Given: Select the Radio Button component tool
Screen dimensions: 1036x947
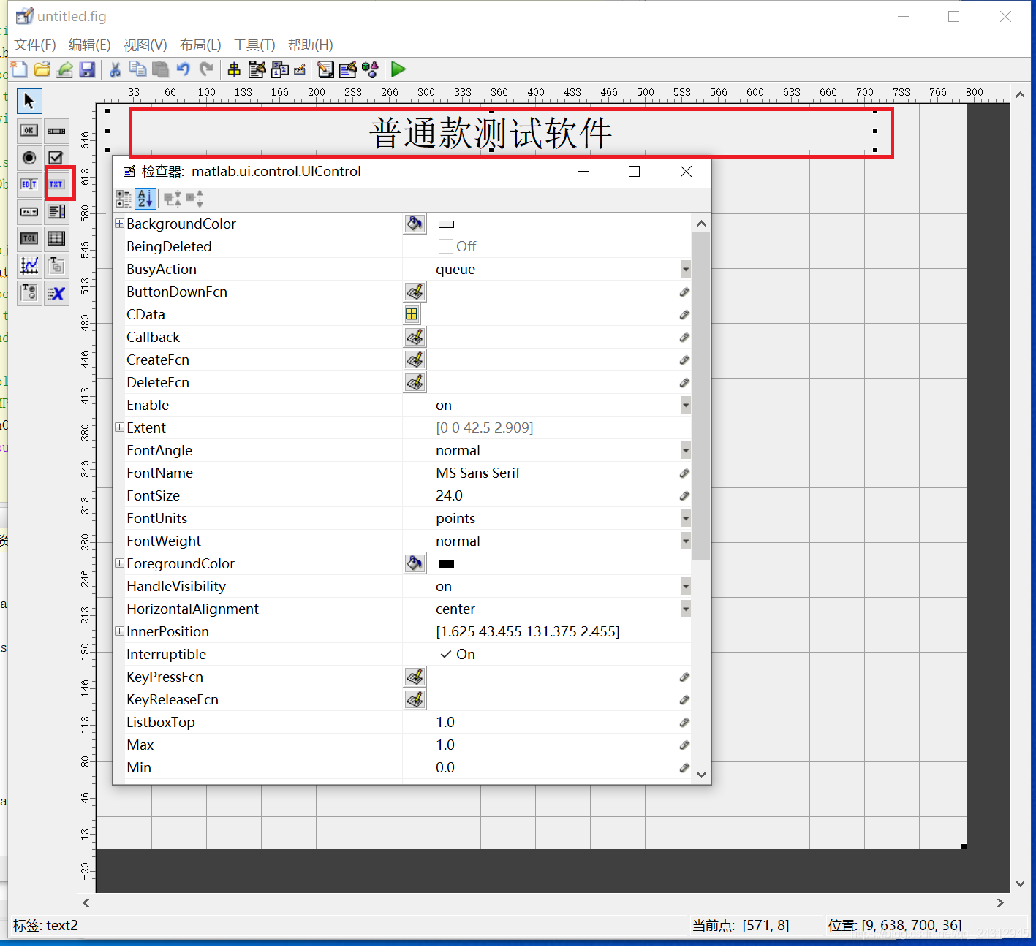Looking at the screenshot, I should coord(29,158).
